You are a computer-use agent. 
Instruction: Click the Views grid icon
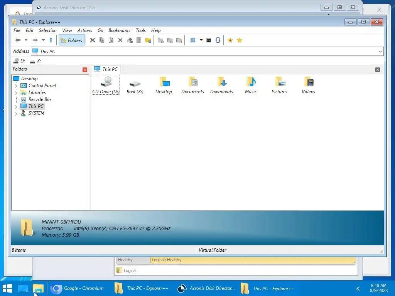click(x=193, y=40)
